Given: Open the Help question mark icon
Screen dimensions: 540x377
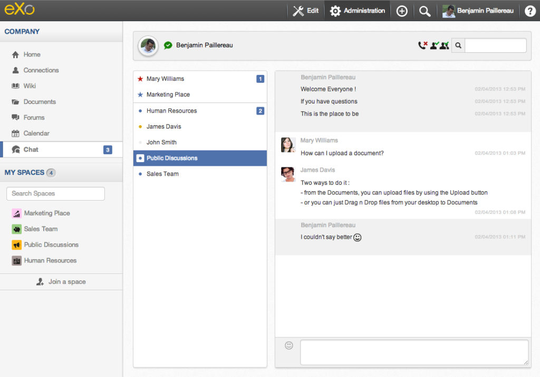Looking at the screenshot, I should pos(529,11).
